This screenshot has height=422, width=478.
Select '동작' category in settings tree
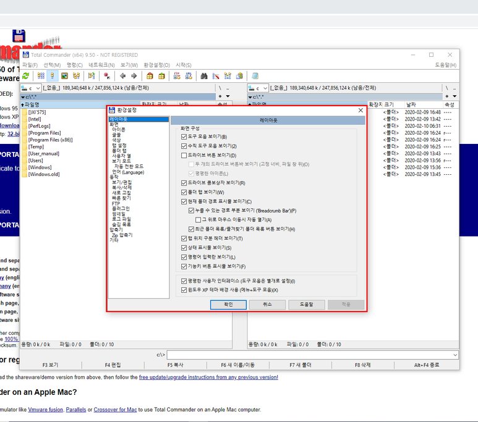(114, 177)
